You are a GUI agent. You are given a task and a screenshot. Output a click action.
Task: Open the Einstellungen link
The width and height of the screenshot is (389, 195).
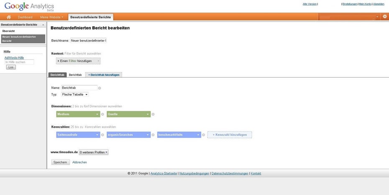(x=350, y=4)
